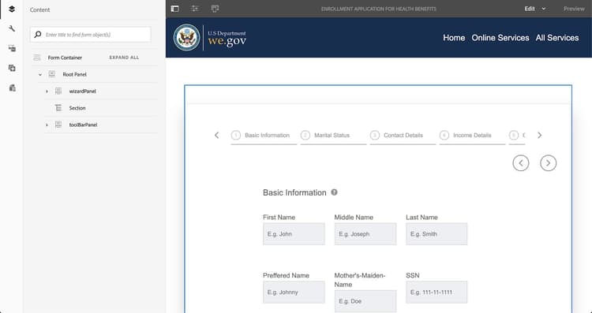Click the toolBarPanel node icon
Viewport: 592px width, 313px height.
click(x=58, y=125)
